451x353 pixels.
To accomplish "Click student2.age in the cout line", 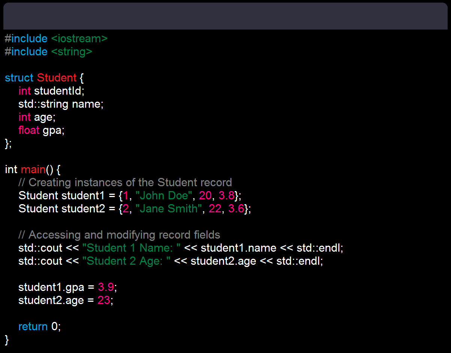I will coord(223,261).
